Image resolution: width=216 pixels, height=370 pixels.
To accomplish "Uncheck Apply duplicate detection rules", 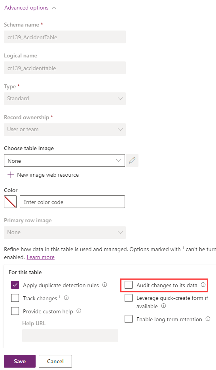I will coord(15,285).
